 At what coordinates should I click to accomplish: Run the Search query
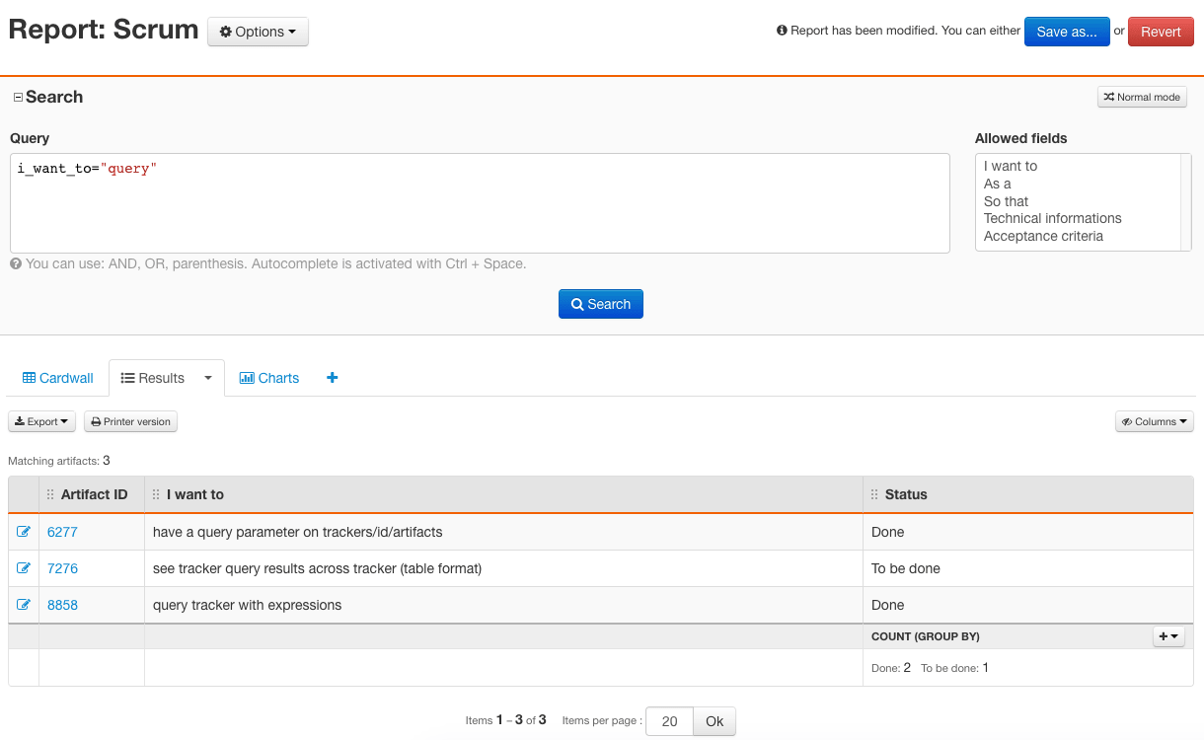tap(600, 304)
